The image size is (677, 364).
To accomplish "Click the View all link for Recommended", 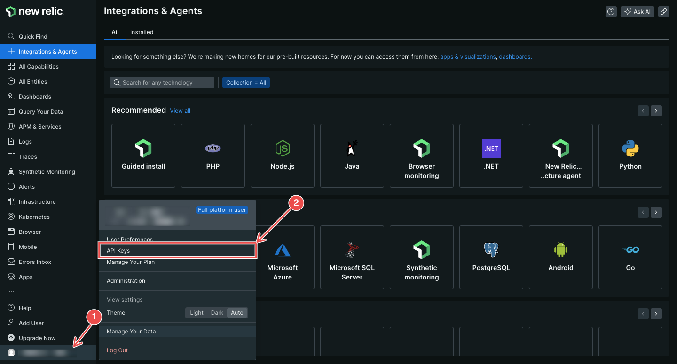I will click(180, 110).
